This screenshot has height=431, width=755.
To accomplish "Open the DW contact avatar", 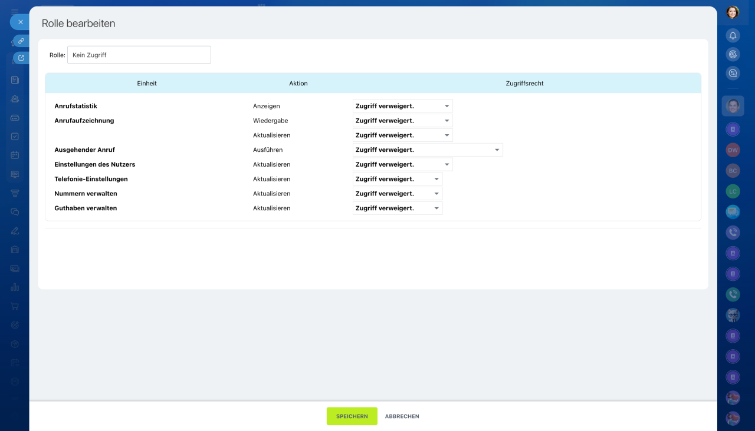I will pyautogui.click(x=733, y=150).
